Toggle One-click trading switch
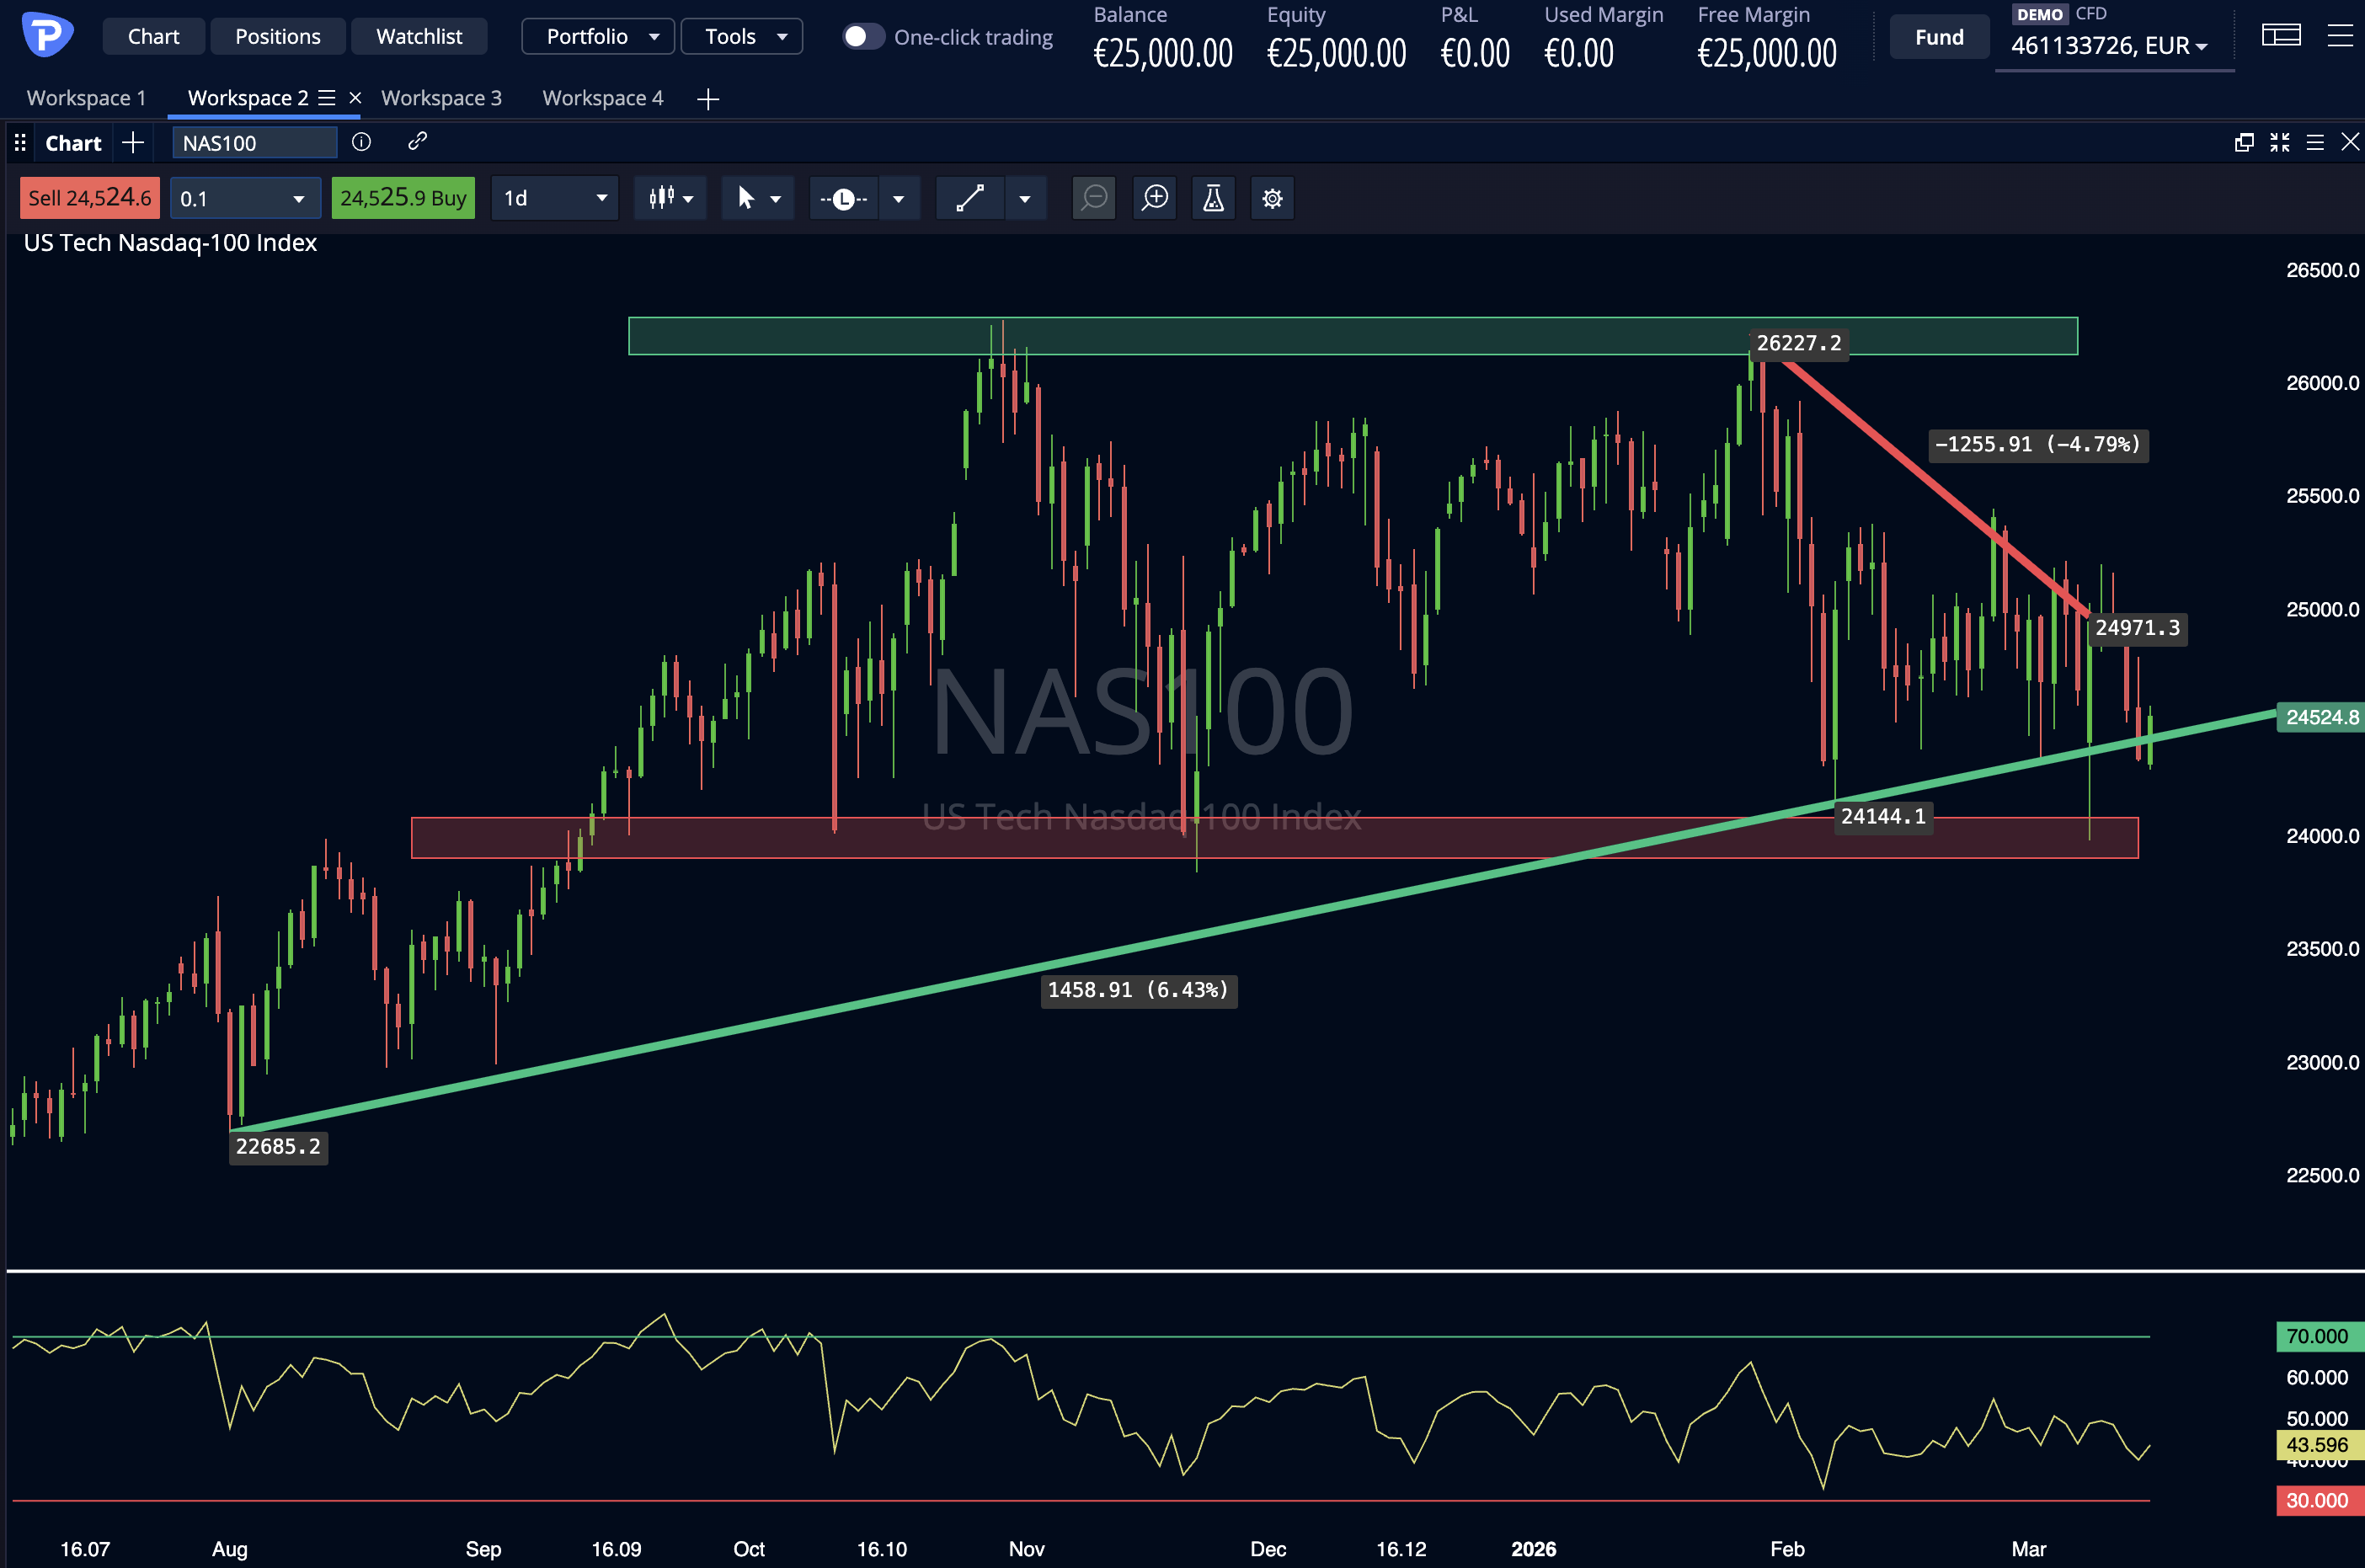Image resolution: width=2365 pixels, height=1568 pixels. [862, 37]
